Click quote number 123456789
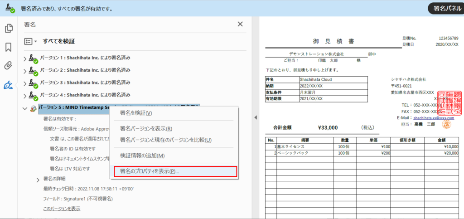 pos(449,39)
